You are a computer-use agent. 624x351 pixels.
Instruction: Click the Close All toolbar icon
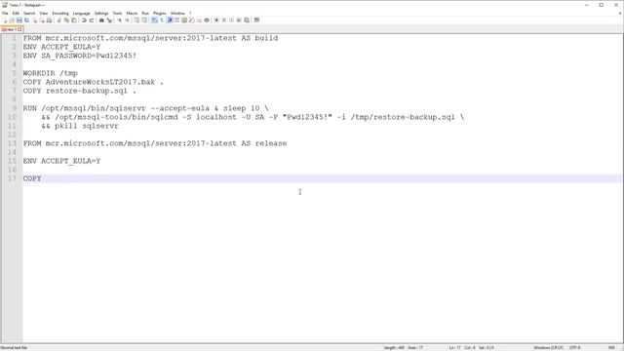pos(42,19)
